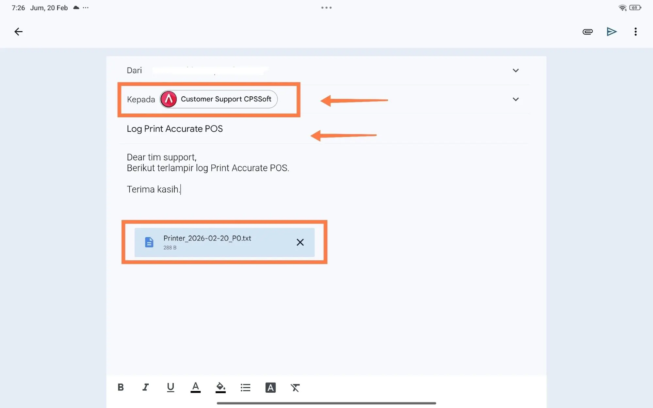Select the Customer Support CPSSoft chip
Image resolution: width=653 pixels, height=408 pixels.
(219, 99)
